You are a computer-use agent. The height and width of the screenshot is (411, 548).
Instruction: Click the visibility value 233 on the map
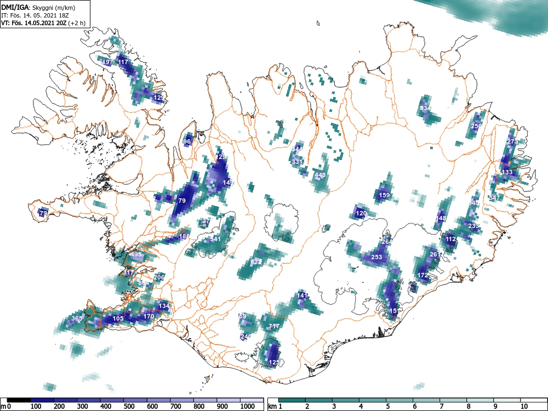click(x=473, y=226)
